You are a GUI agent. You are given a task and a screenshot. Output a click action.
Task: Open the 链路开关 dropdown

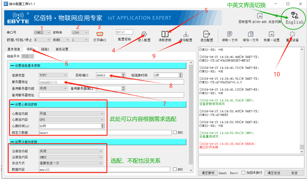pyautogui.click(x=27, y=56)
